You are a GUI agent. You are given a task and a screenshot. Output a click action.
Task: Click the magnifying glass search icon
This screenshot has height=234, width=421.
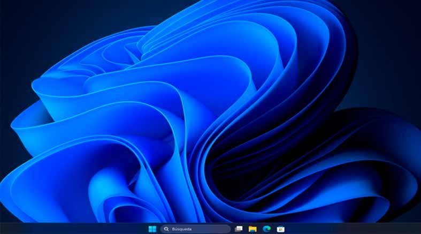166,229
